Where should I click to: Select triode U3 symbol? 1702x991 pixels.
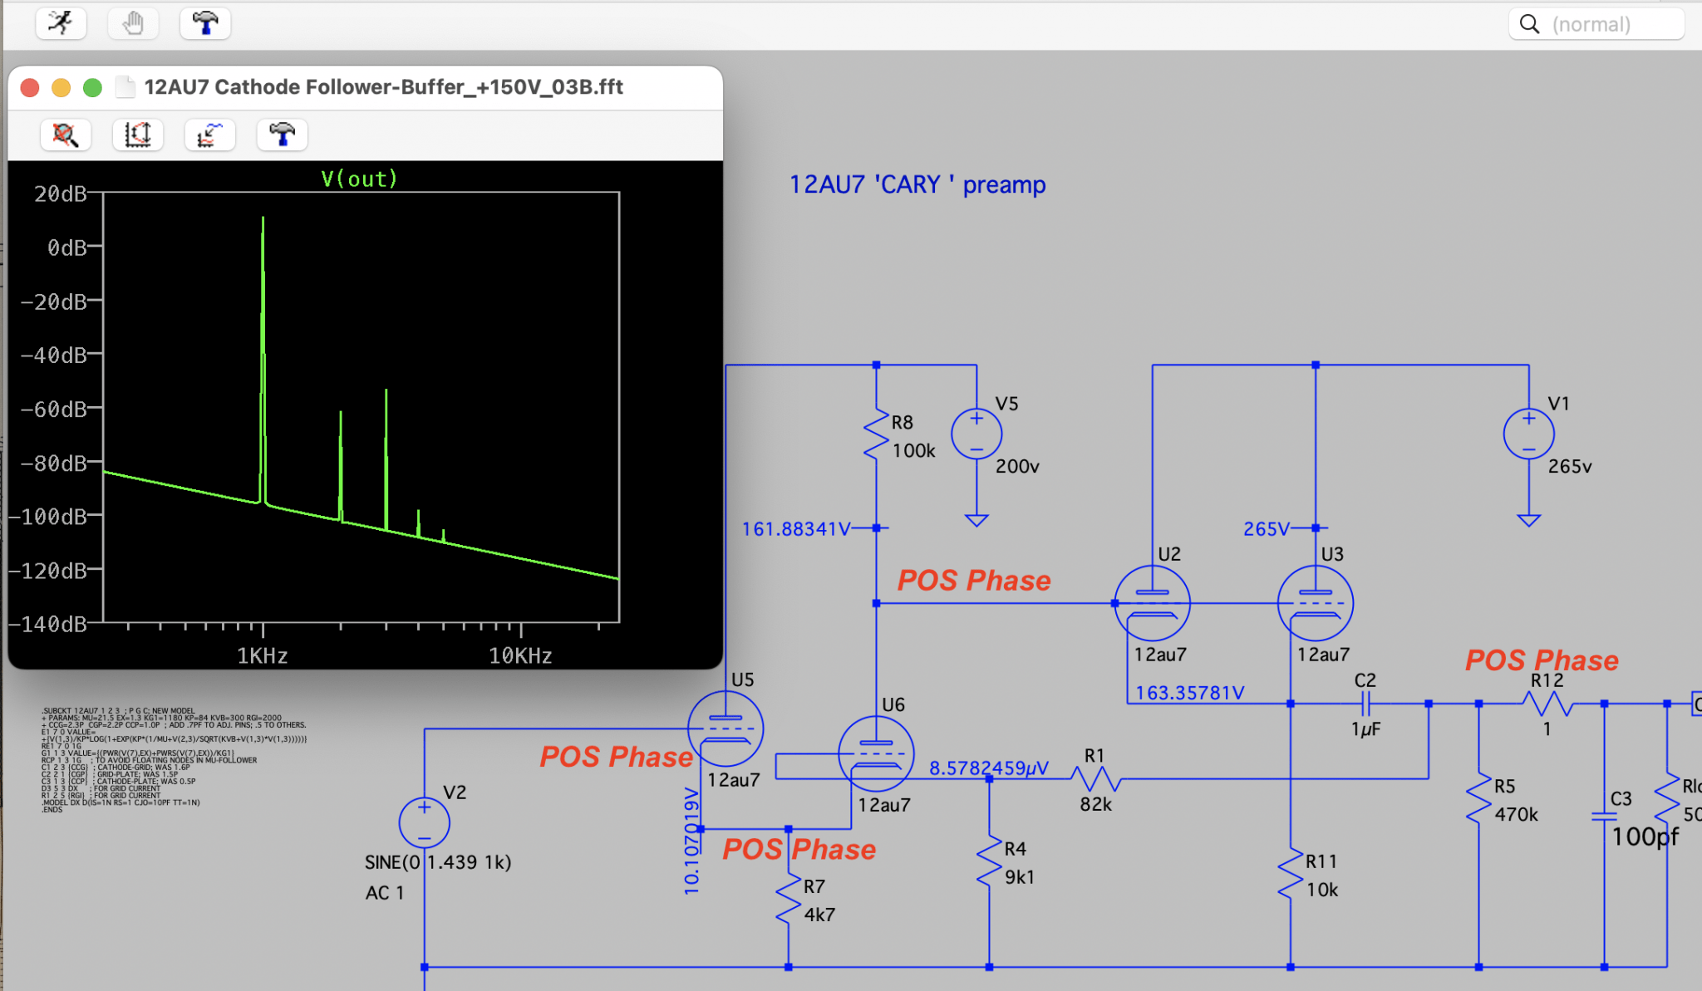1316,604
